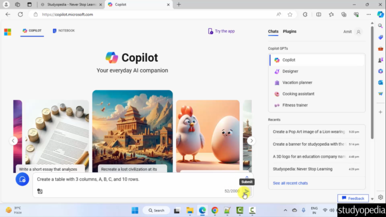
Task: Open Edge settings and more menu
Action: (368, 15)
